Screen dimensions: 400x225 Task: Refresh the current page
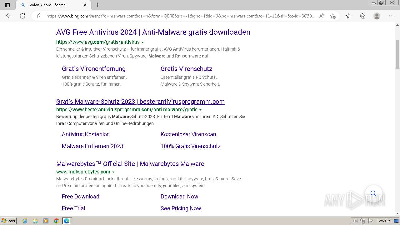(22, 16)
